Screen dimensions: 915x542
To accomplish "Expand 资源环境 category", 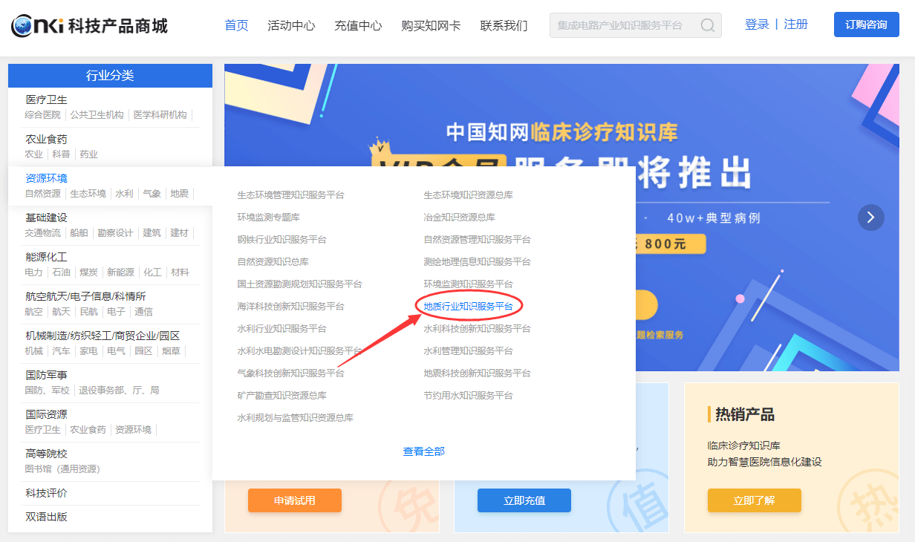I will point(46,178).
